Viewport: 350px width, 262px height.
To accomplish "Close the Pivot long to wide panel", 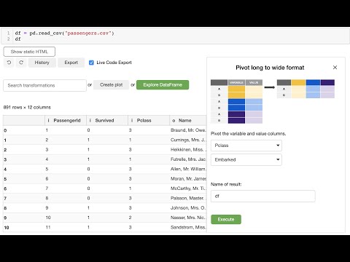I will [x=335, y=68].
